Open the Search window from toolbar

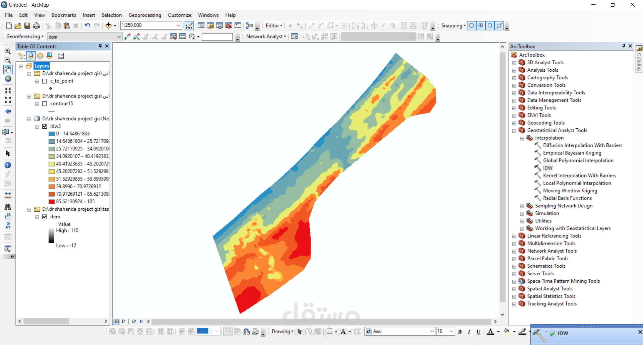tap(219, 25)
